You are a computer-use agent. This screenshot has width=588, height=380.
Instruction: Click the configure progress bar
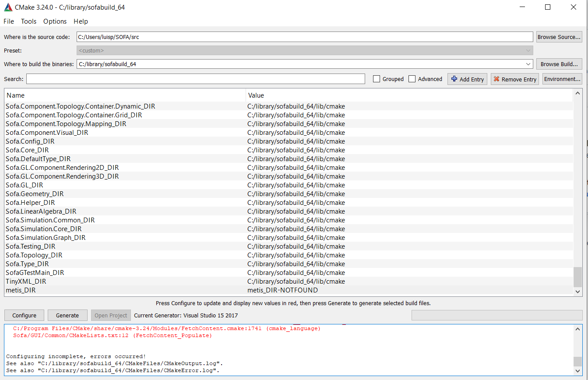(497, 315)
